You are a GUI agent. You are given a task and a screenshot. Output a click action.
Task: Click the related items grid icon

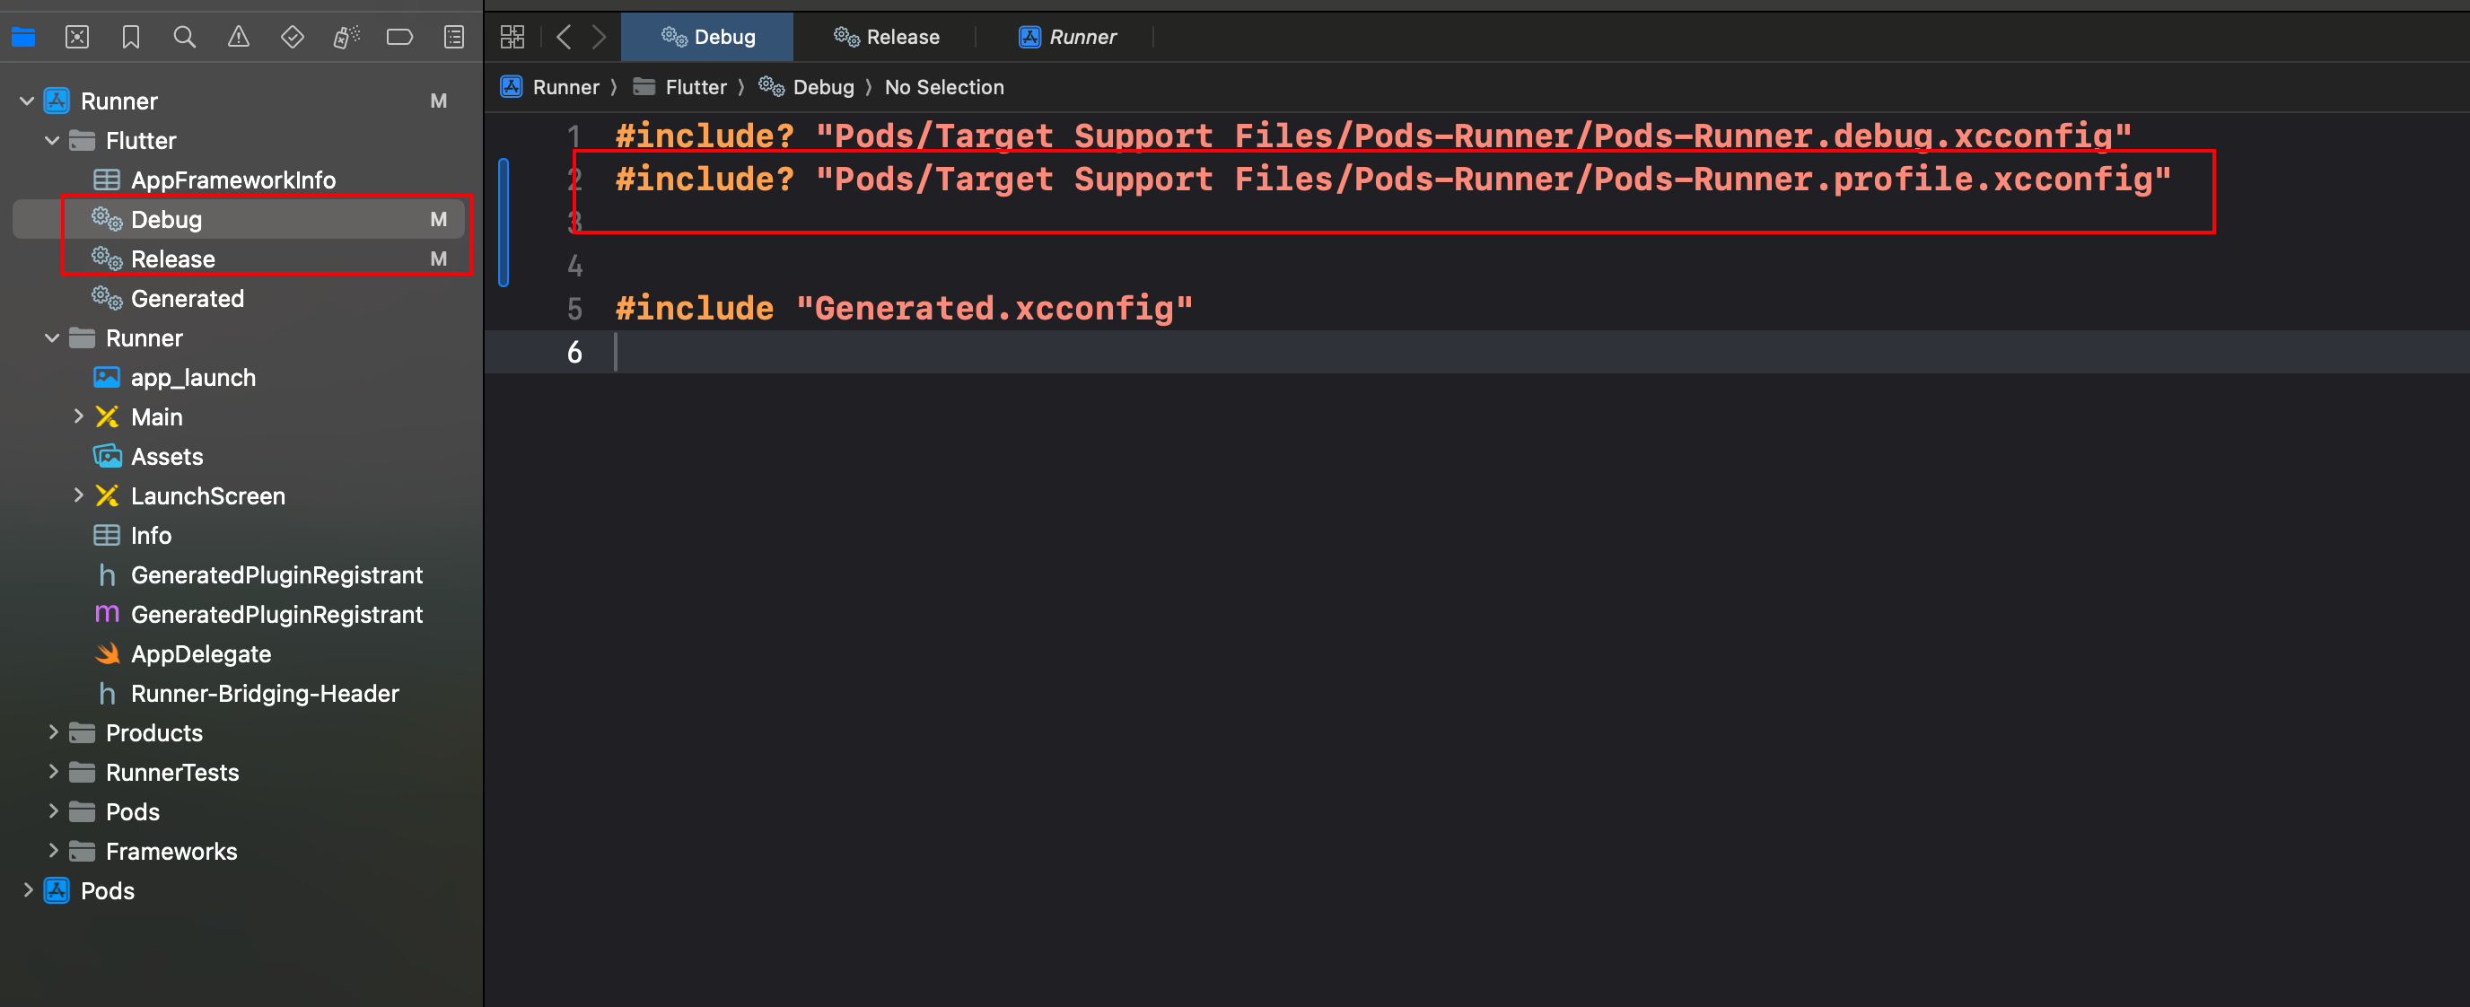click(512, 38)
